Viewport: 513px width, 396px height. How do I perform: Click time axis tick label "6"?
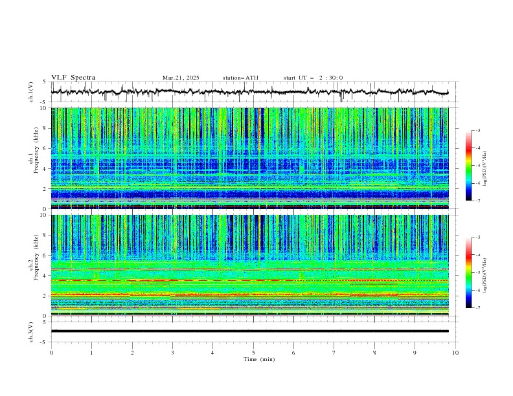point(293,353)
